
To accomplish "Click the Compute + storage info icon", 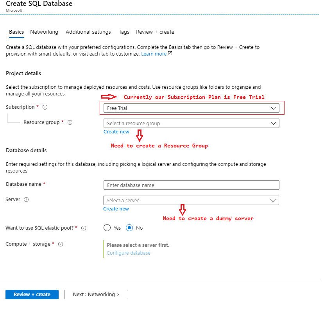I will tap(61, 244).
